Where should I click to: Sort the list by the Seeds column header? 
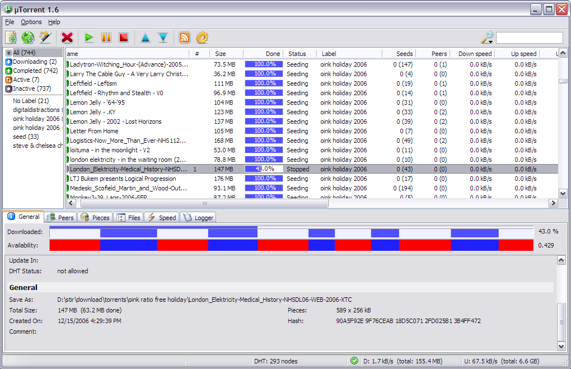(404, 54)
